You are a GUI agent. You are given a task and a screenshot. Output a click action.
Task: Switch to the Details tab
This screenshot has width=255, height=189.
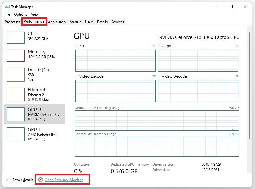point(102,22)
